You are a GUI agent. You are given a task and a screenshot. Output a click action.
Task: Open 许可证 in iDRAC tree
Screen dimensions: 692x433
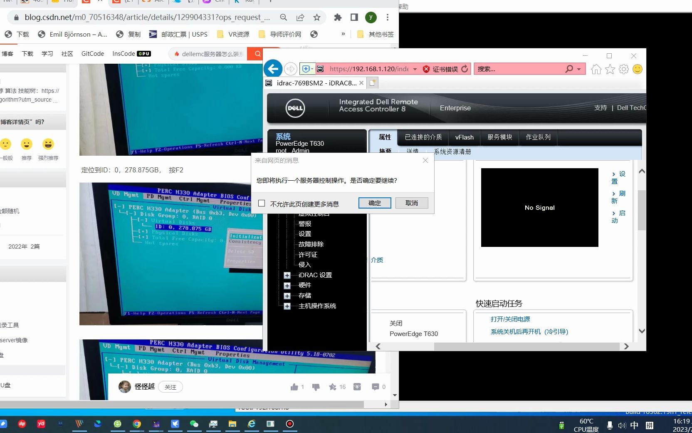(308, 254)
